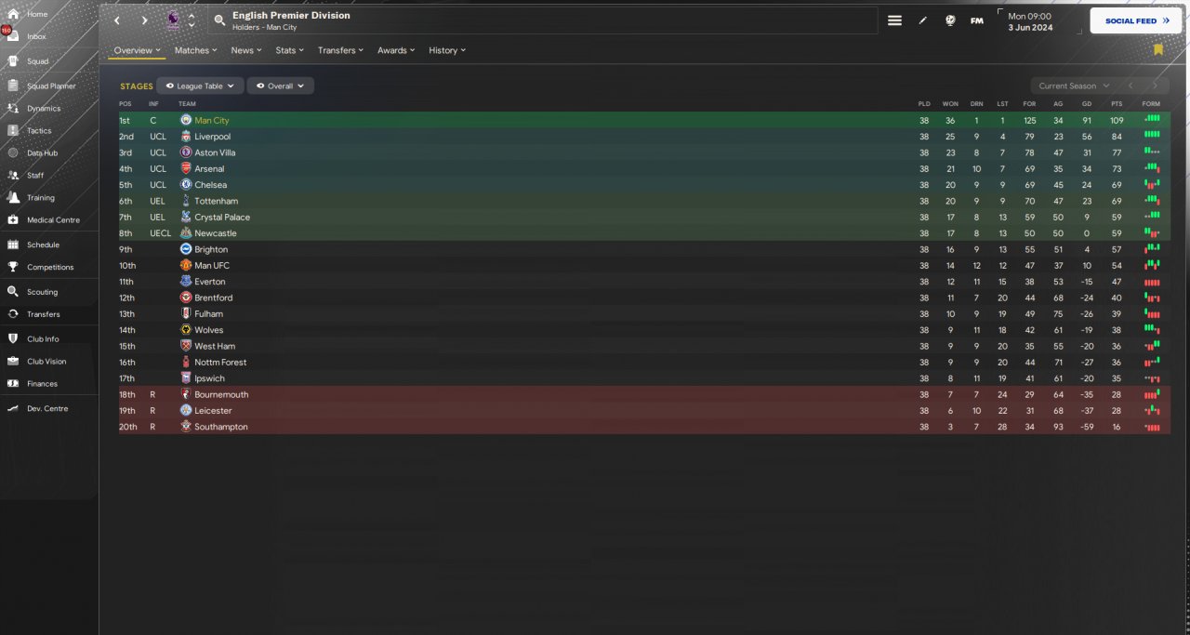The height and width of the screenshot is (635, 1190).
Task: Open Crystal Palace team link
Action: point(222,217)
